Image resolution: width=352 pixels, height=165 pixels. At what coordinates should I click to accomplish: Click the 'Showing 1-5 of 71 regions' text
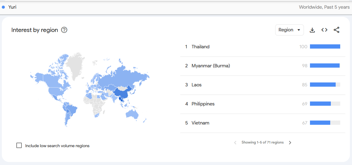(x=262, y=142)
